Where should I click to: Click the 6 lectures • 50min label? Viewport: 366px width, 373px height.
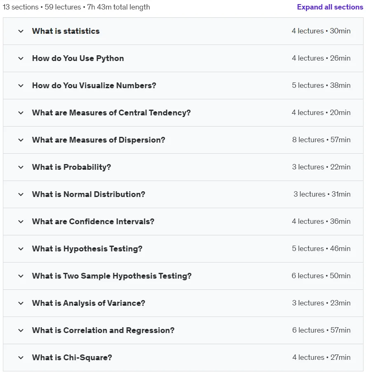point(321,276)
